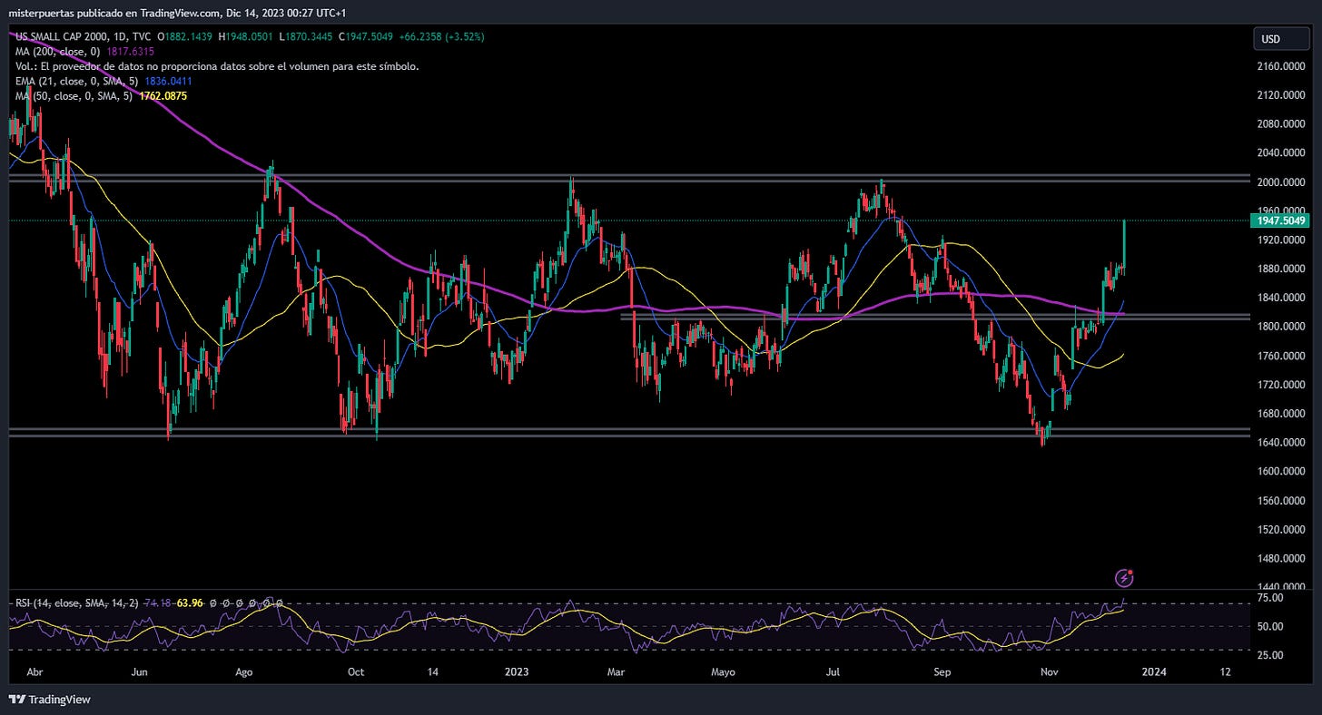Select the US SMALL CAP 2000 symbol title

[64, 37]
